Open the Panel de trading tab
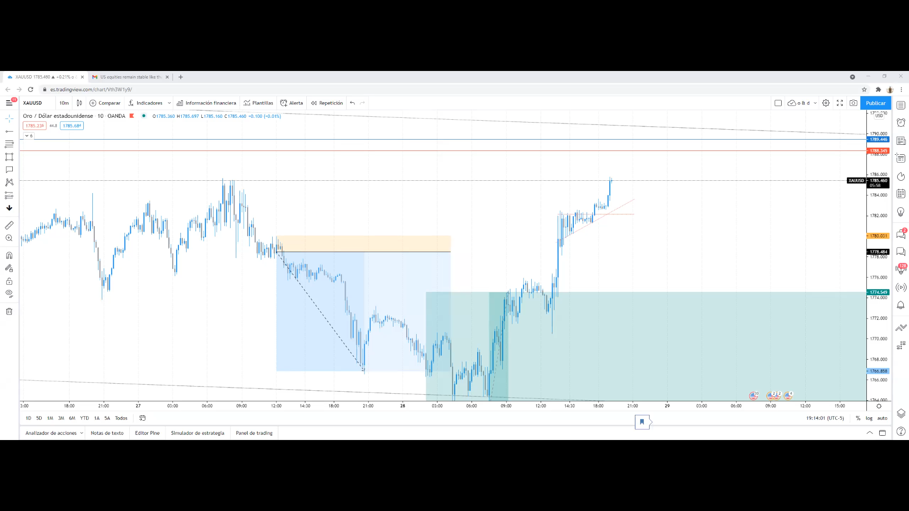Image resolution: width=909 pixels, height=511 pixels. [x=254, y=433]
